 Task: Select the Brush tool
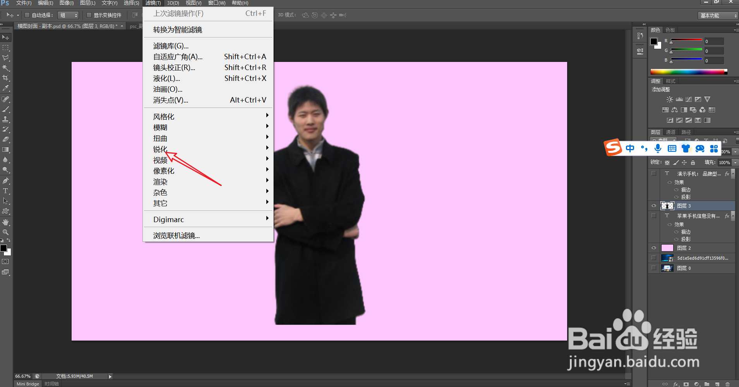click(6, 109)
